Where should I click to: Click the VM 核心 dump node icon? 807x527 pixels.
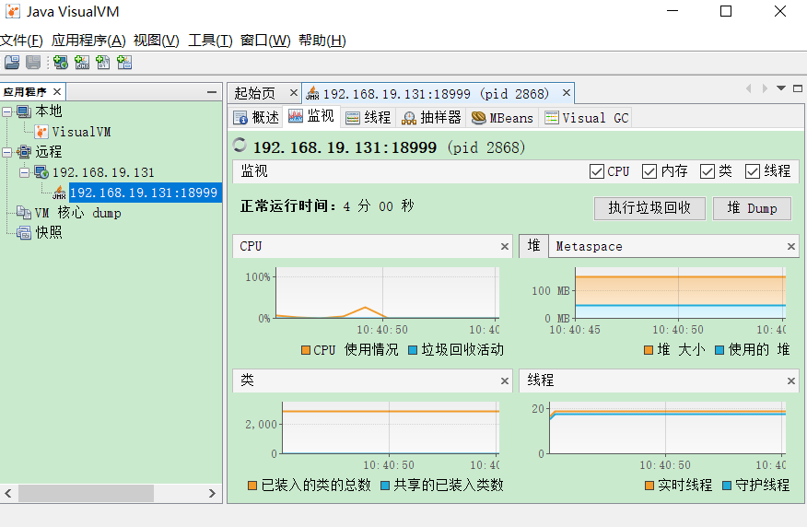[24, 213]
